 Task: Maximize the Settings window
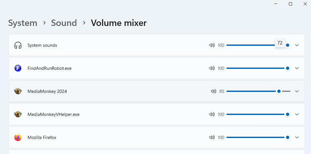click(x=291, y=4)
